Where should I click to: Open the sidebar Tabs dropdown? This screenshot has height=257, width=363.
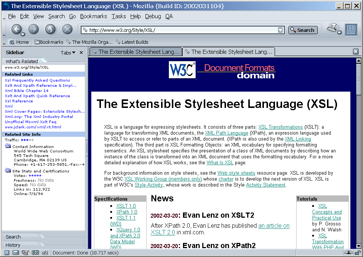(68, 53)
